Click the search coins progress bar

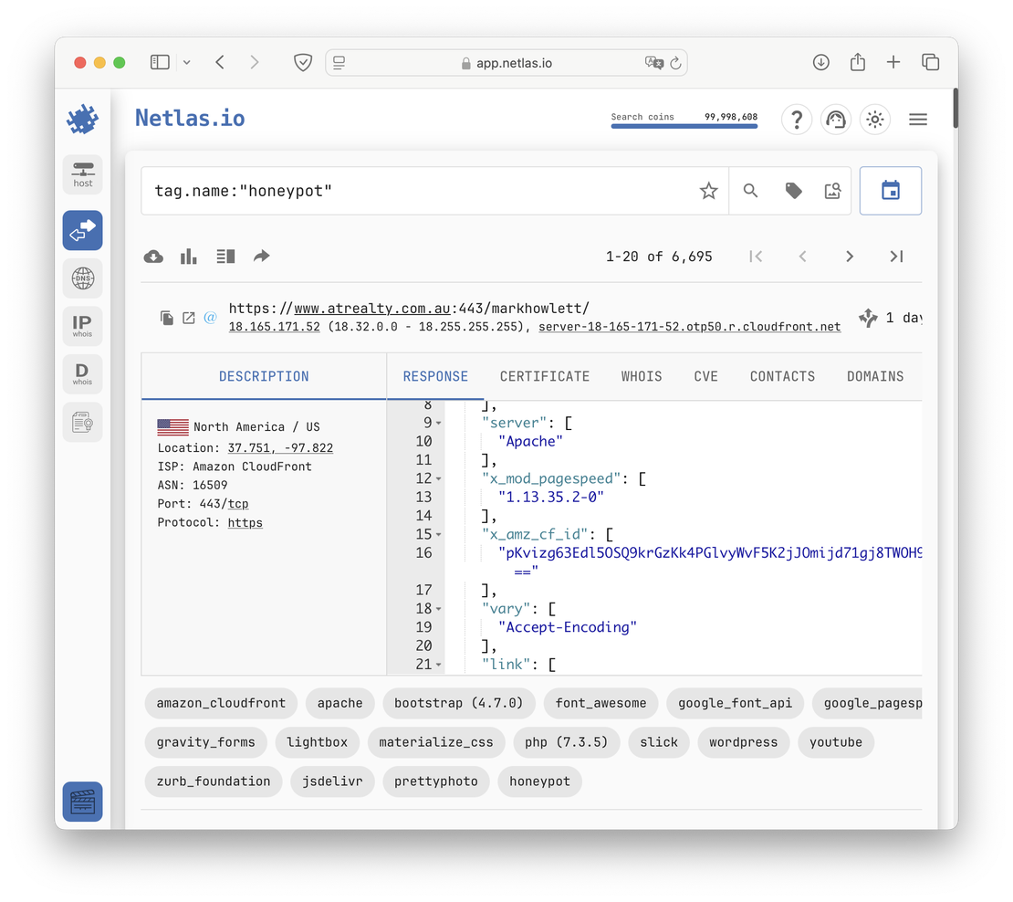[684, 126]
